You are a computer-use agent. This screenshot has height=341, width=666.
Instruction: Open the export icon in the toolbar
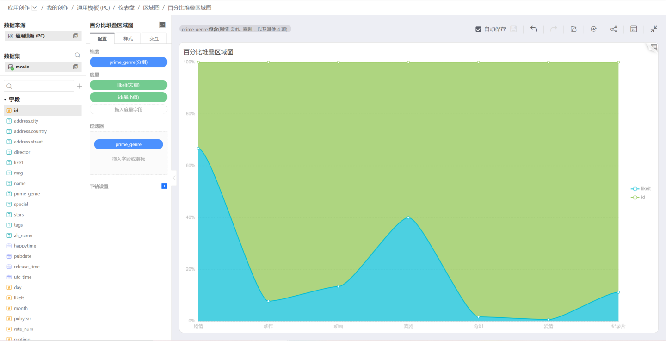point(573,29)
